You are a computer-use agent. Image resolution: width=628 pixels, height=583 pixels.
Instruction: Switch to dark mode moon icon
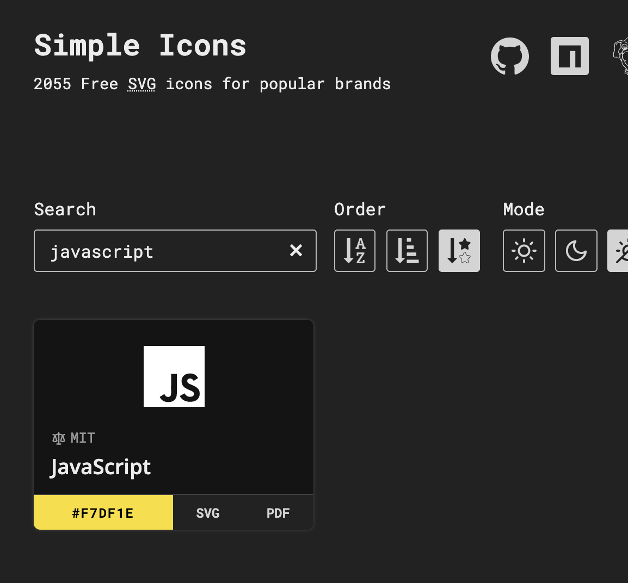[576, 251]
